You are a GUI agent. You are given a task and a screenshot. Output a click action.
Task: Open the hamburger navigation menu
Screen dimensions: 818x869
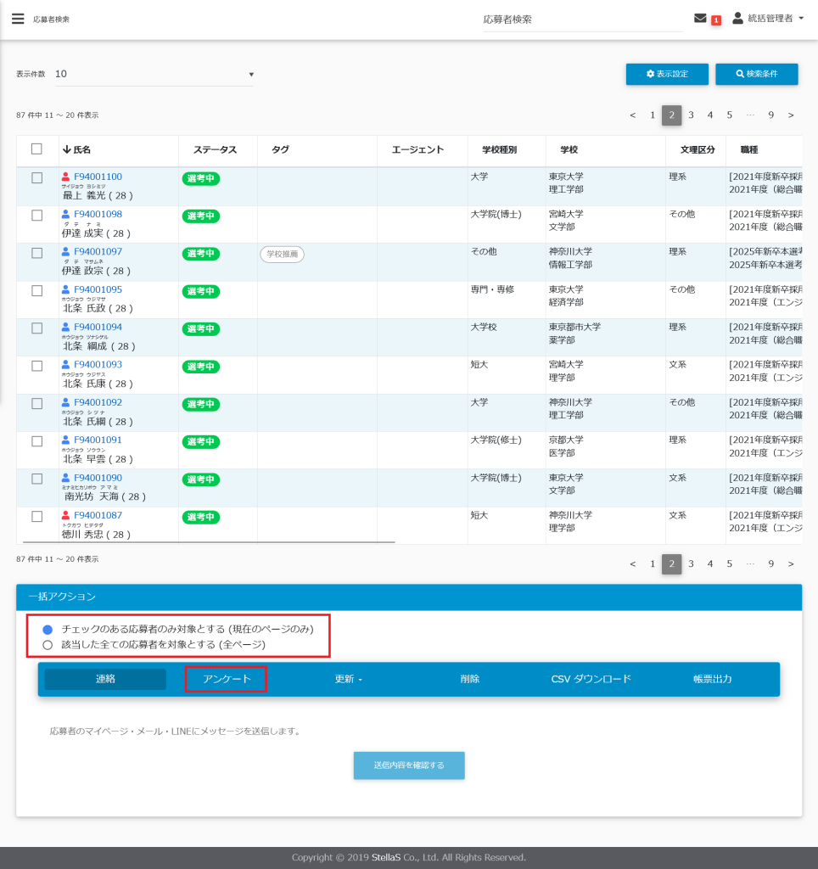pos(18,19)
